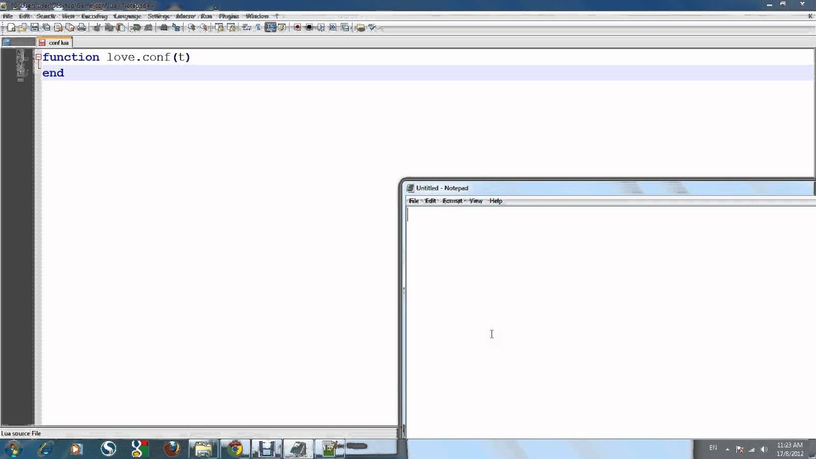This screenshot has width=816, height=459.
Task: Click the 'Lua source File' status bar text
Action: 21,433
